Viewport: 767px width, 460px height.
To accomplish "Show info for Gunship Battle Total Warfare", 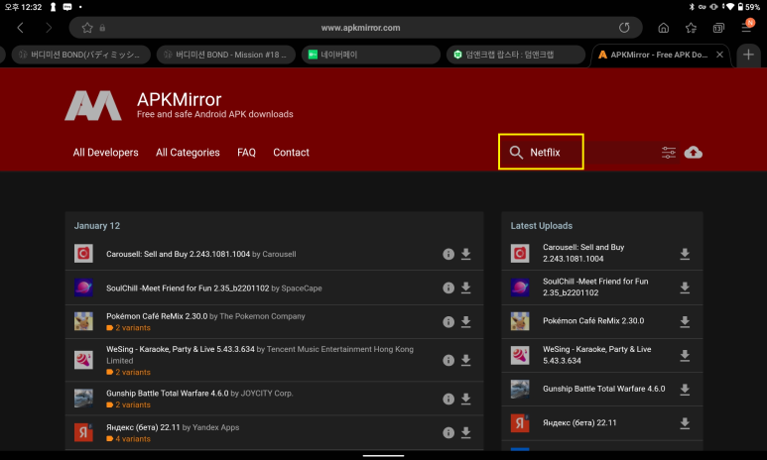I will click(448, 399).
